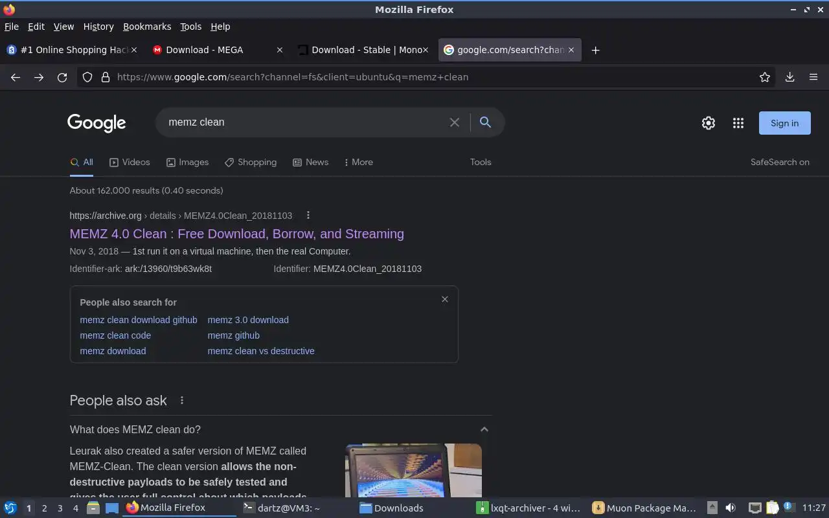Go forward to the next page

click(39, 77)
